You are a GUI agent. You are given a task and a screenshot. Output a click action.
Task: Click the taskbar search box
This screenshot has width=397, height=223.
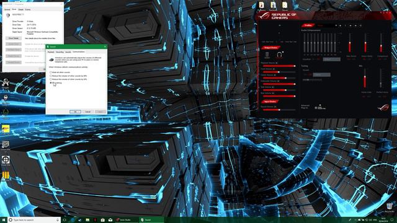click(x=34, y=220)
